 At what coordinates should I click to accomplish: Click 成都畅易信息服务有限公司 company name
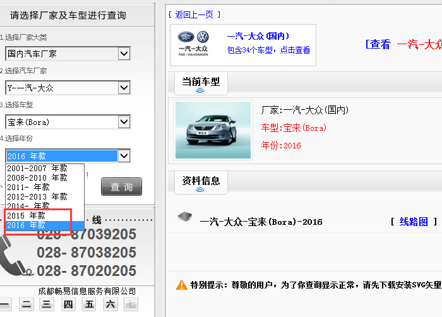tap(87, 291)
